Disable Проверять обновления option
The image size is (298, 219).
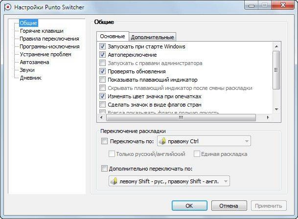click(x=102, y=71)
